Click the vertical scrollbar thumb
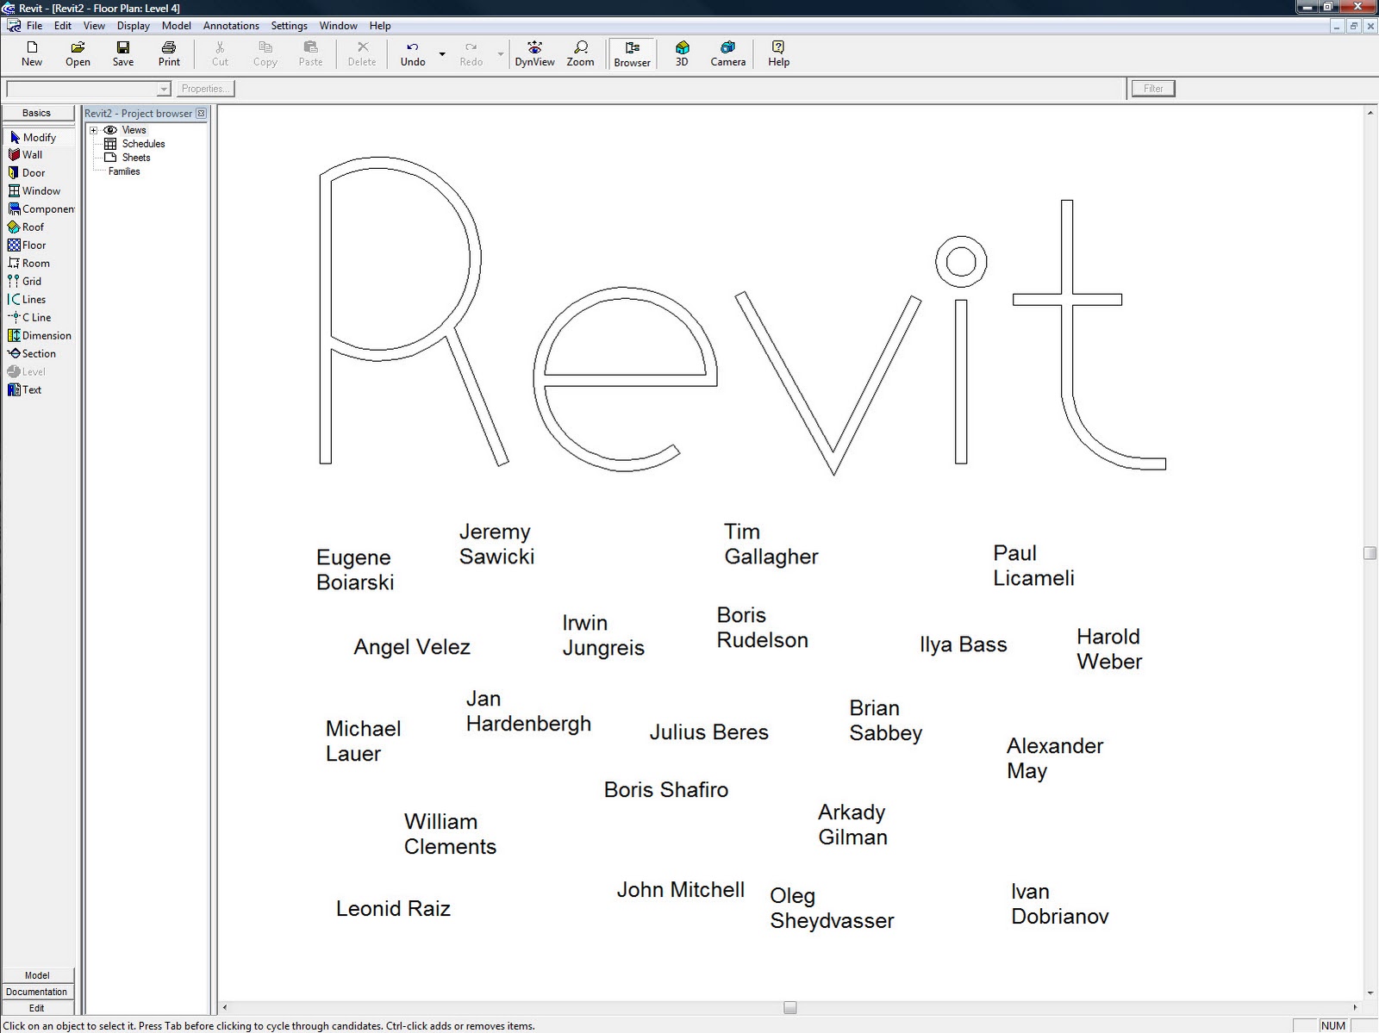This screenshot has height=1033, width=1379. point(1370,553)
